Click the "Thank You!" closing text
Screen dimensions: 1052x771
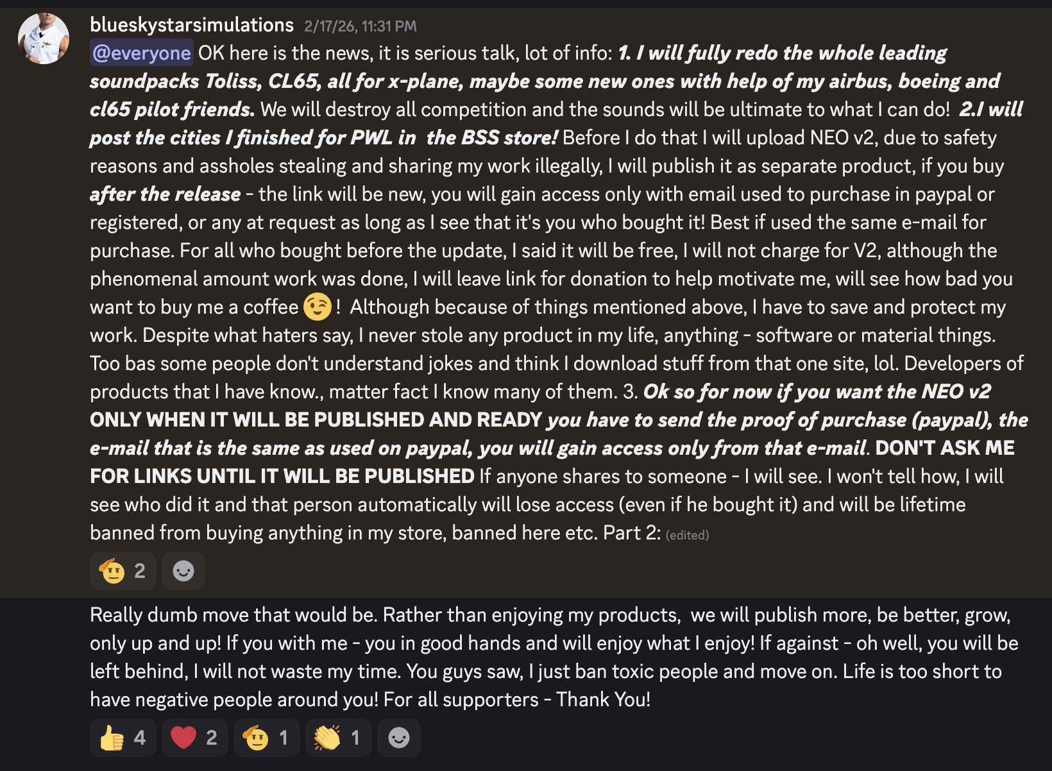[x=603, y=700]
